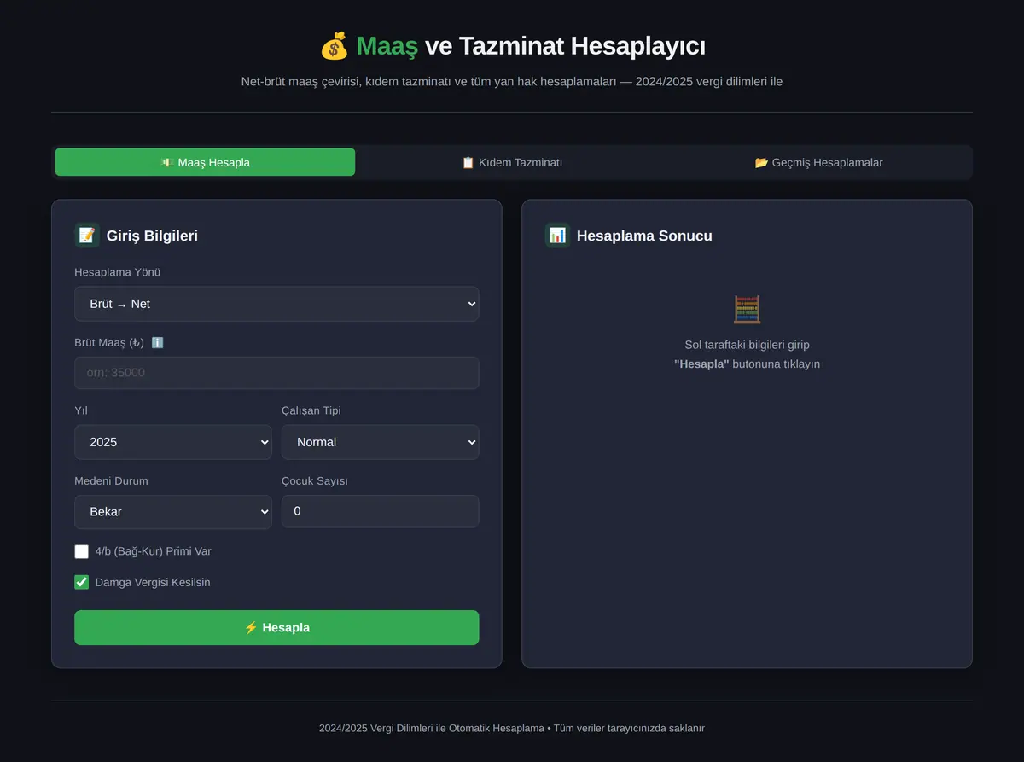Click the Damga Vergisi Kesilsin label
Screen dimensions: 1024x762
point(153,582)
